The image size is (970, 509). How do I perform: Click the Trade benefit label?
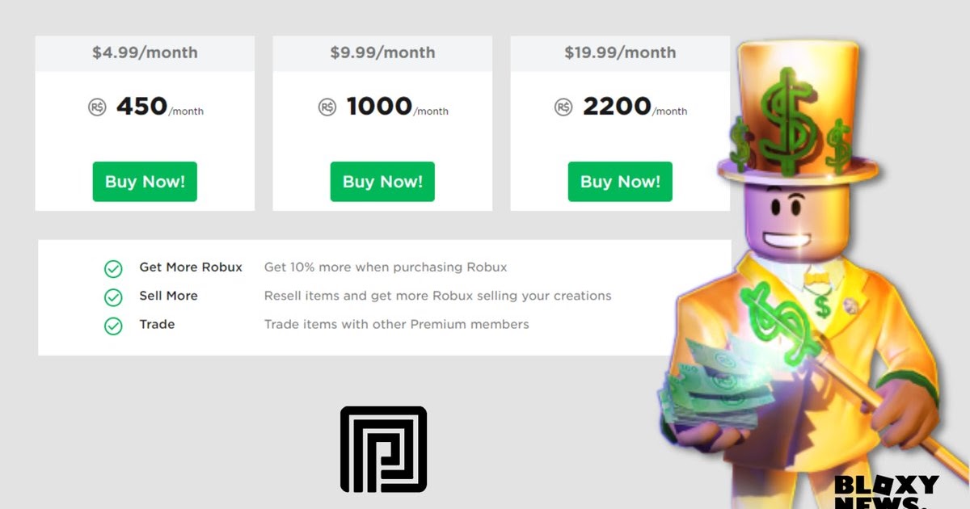coord(157,324)
